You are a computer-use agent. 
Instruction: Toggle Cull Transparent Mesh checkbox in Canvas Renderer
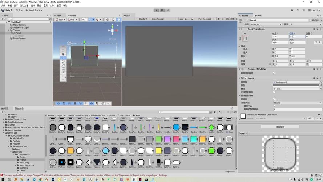tap(274, 73)
